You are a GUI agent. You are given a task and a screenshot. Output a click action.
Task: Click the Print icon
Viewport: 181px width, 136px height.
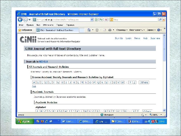coord(110,30)
